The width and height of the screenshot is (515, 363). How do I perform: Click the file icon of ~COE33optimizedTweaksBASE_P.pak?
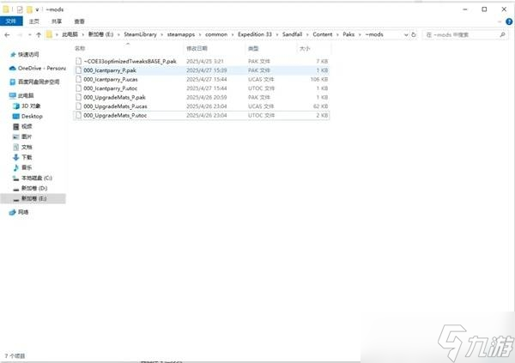click(x=78, y=62)
